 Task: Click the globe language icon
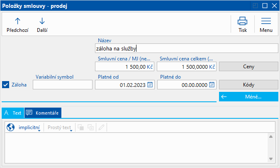point(10,127)
